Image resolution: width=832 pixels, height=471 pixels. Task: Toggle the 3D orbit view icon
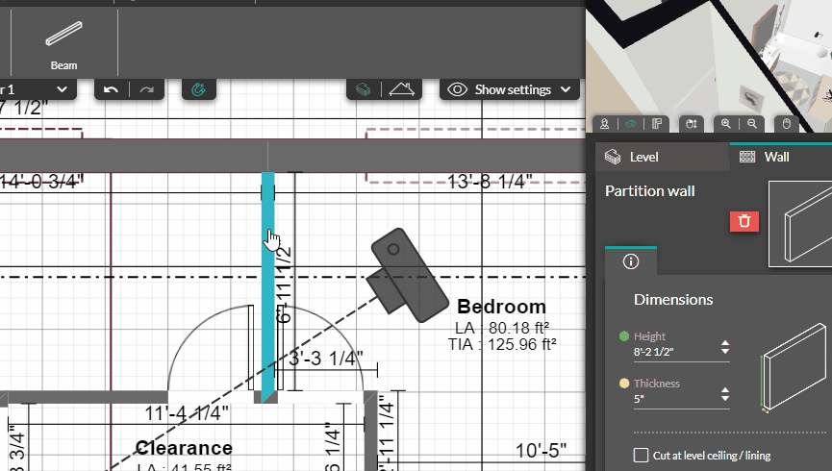tap(630, 124)
